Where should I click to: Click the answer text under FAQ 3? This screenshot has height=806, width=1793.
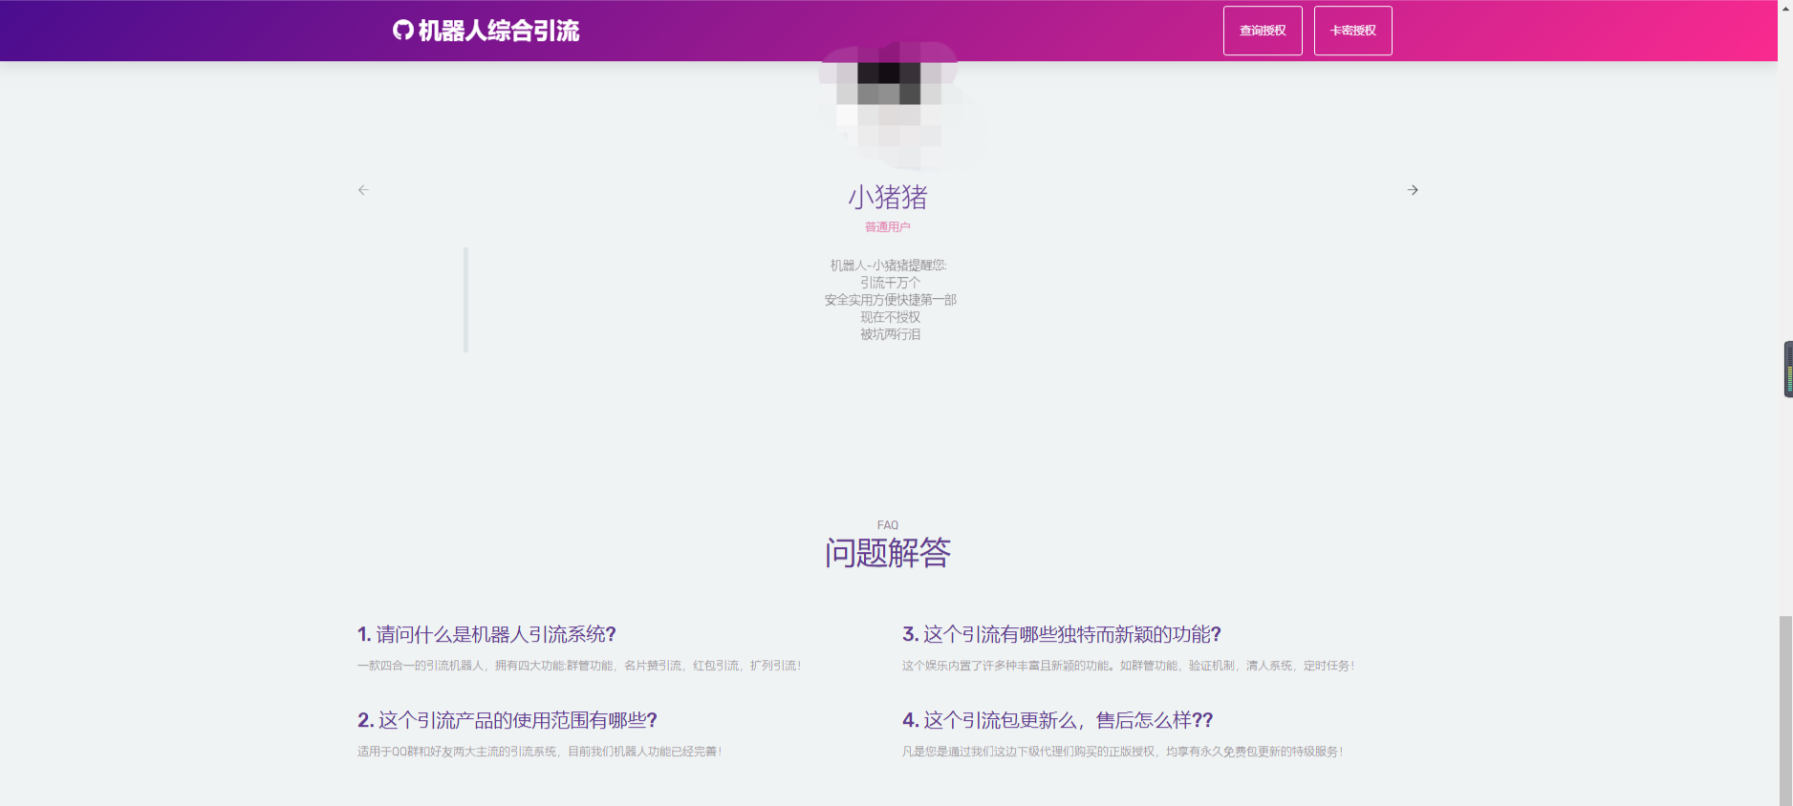pyautogui.click(x=1128, y=666)
